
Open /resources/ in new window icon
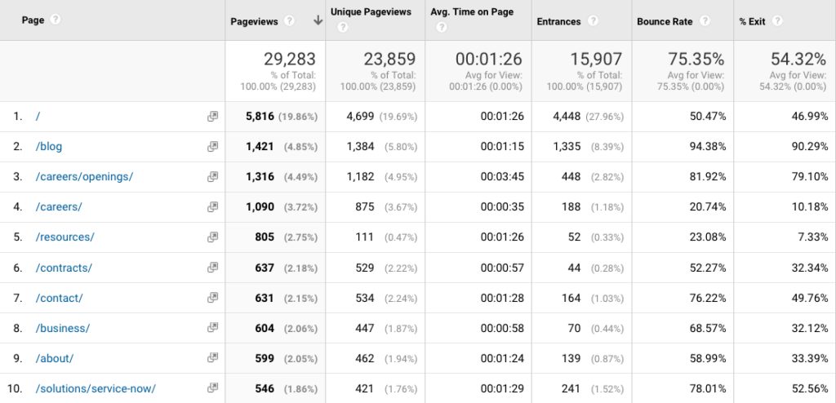(213, 237)
